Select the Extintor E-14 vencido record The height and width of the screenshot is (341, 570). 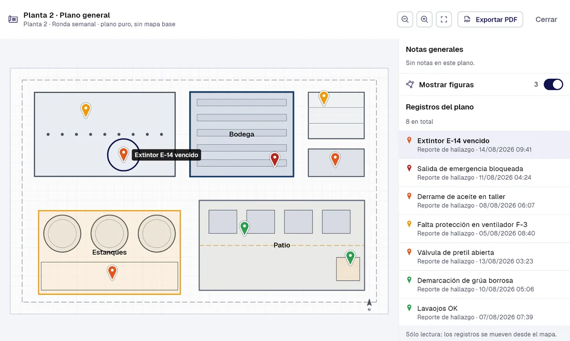[484, 145]
